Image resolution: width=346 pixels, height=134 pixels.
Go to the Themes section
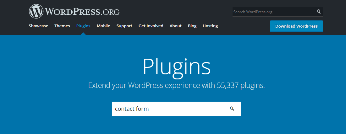pyautogui.click(x=62, y=26)
